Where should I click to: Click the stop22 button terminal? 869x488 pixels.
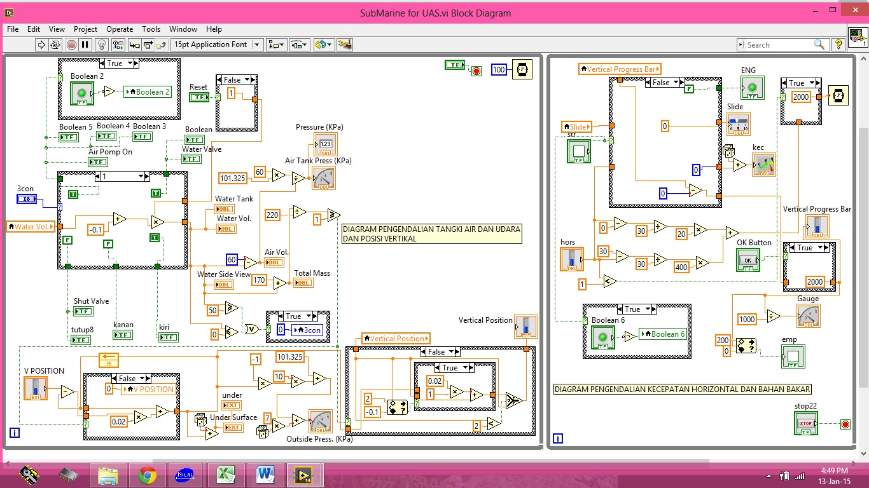point(805,423)
